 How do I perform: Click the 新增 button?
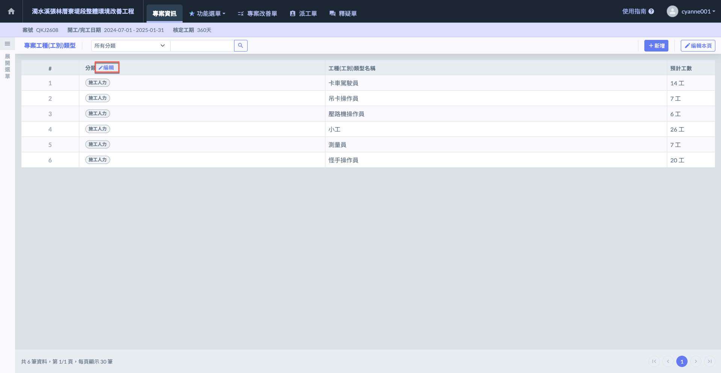click(656, 45)
